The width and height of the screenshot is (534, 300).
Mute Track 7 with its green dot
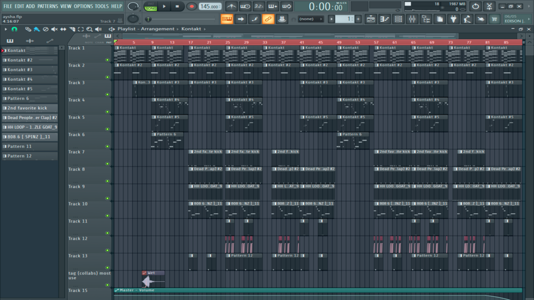(x=107, y=164)
